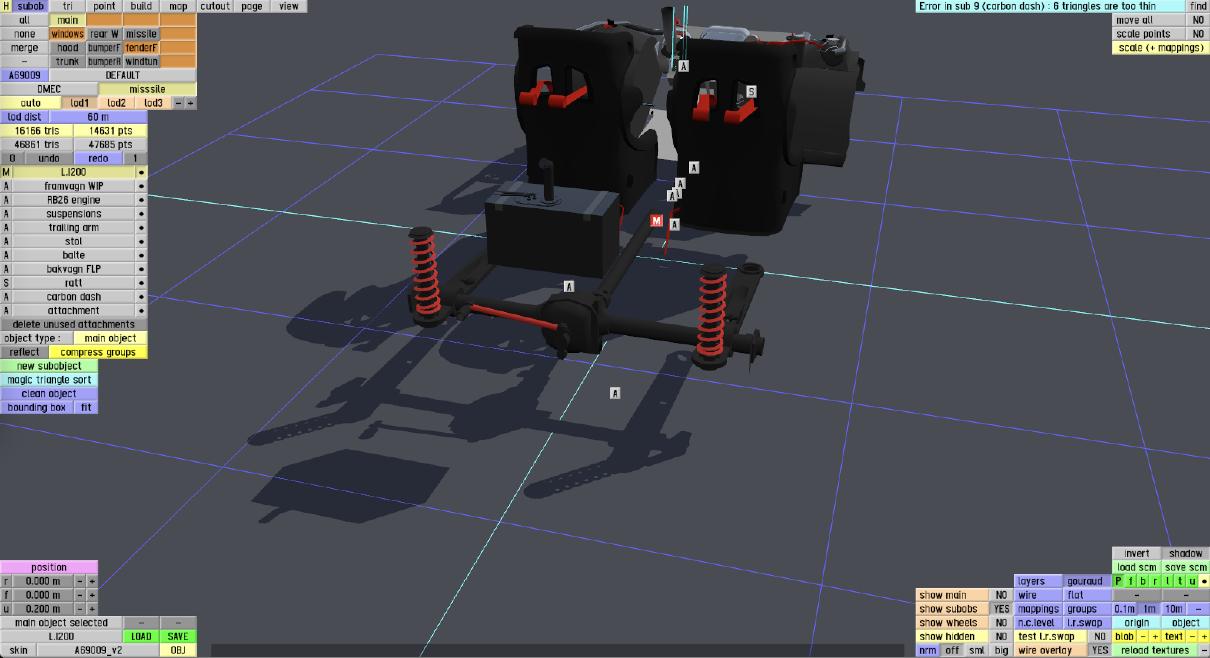Decrease the r position with minus
The width and height of the screenshot is (1210, 658).
point(80,581)
